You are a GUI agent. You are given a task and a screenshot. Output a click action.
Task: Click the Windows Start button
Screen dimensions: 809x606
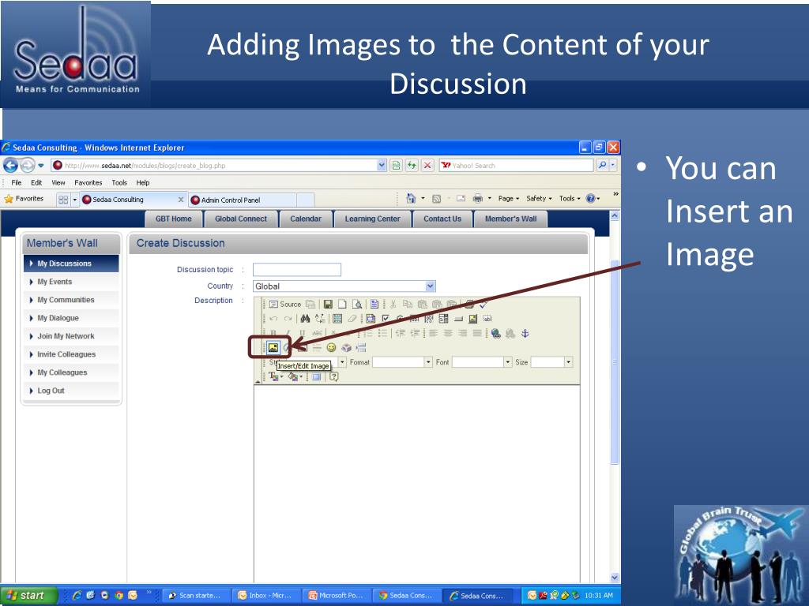click(x=28, y=596)
